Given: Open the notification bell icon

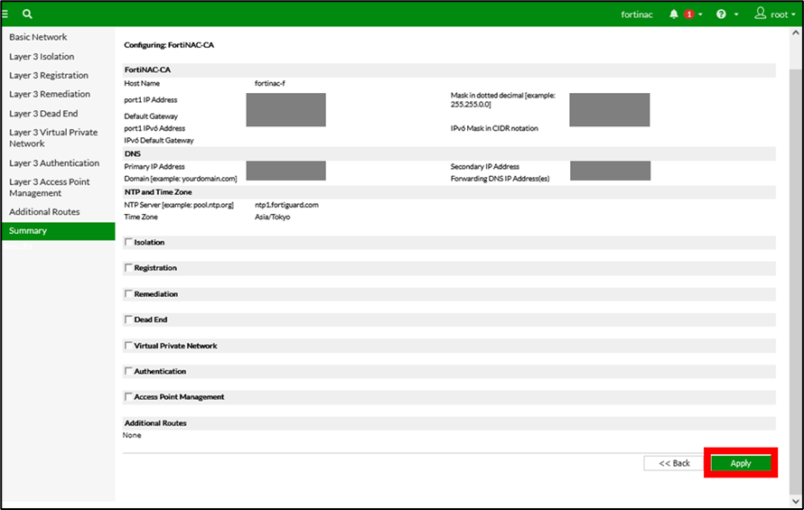Looking at the screenshot, I should tap(674, 14).
